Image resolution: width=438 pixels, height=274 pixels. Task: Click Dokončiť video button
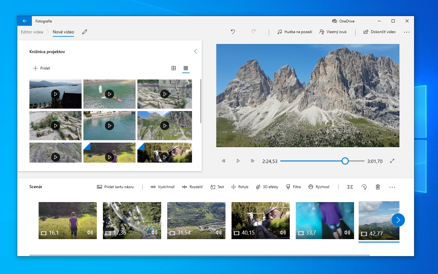tap(379, 32)
